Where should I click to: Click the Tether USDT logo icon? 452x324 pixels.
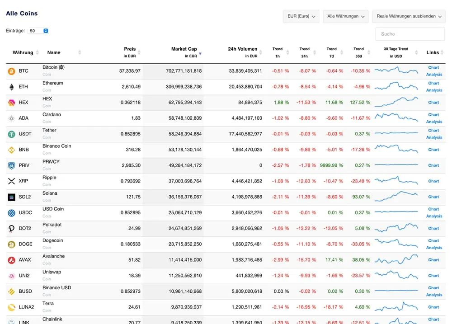[x=12, y=134]
